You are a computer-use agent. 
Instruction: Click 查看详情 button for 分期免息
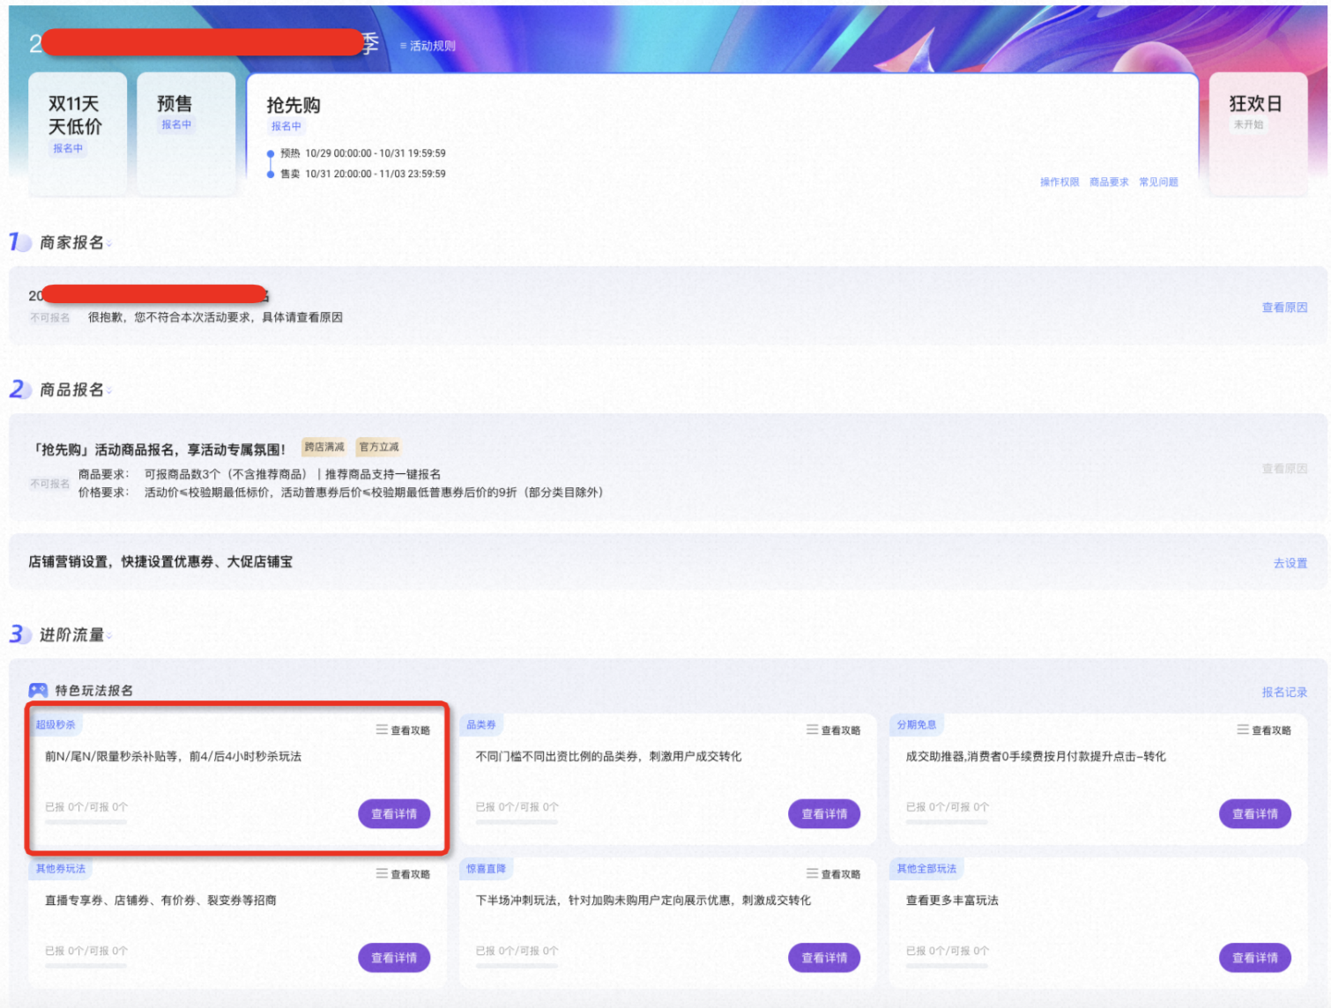(x=1255, y=814)
